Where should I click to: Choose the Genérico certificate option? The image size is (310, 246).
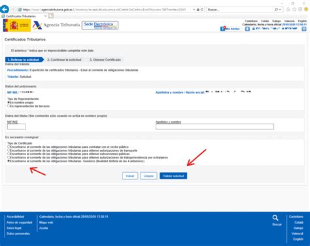[x=9, y=161]
